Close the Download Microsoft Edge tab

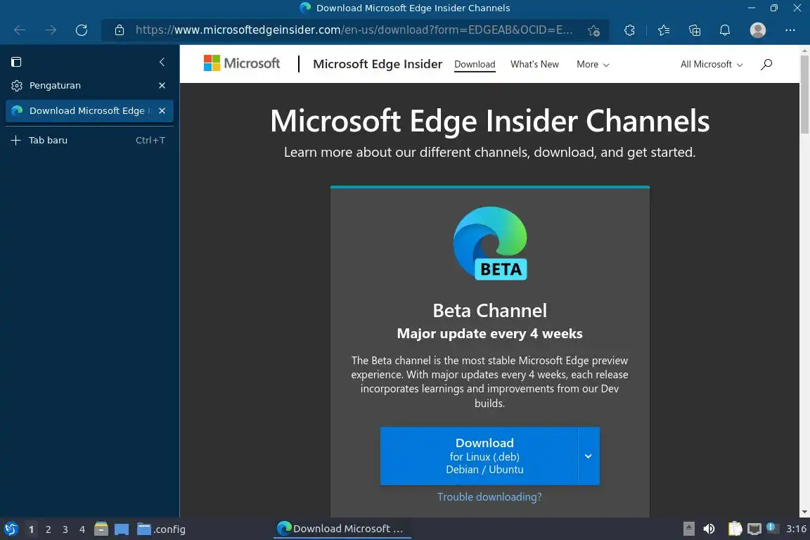tap(162, 110)
